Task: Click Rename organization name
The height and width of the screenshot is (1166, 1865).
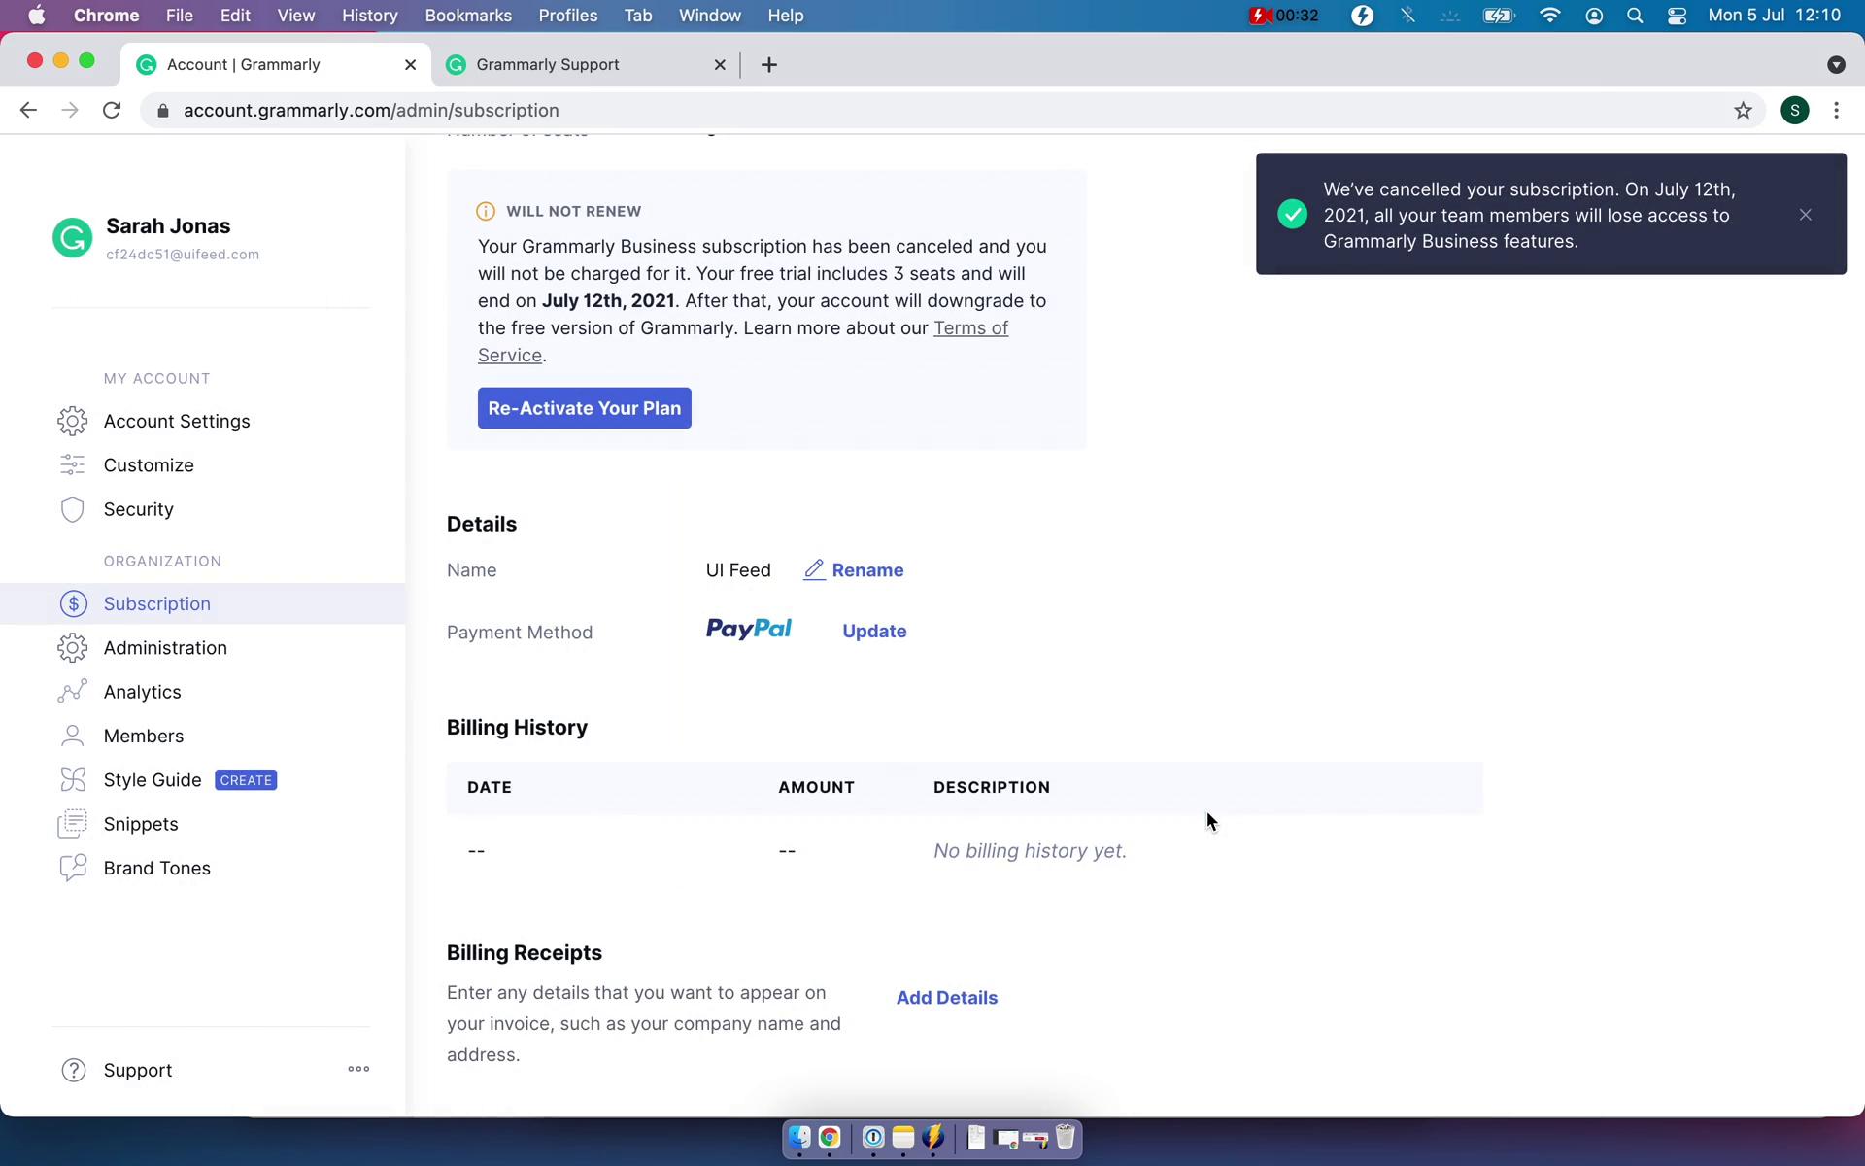Action: click(853, 569)
